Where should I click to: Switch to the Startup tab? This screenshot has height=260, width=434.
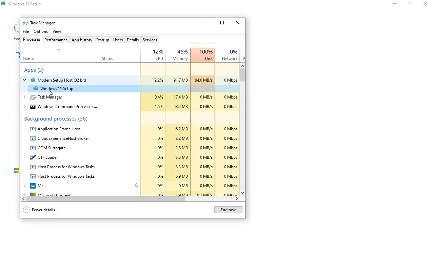(x=103, y=40)
